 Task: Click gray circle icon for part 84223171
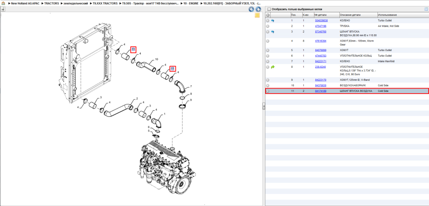(268, 61)
